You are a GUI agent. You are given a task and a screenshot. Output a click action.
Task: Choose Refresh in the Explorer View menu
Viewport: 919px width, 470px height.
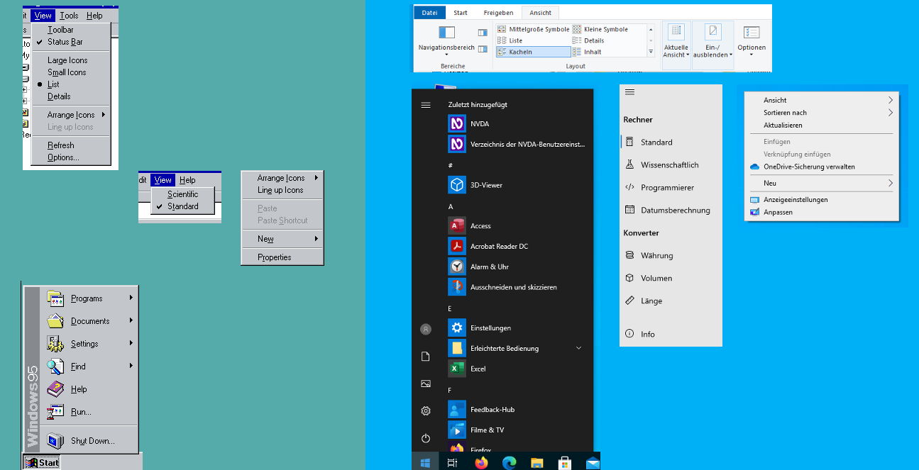pyautogui.click(x=71, y=145)
